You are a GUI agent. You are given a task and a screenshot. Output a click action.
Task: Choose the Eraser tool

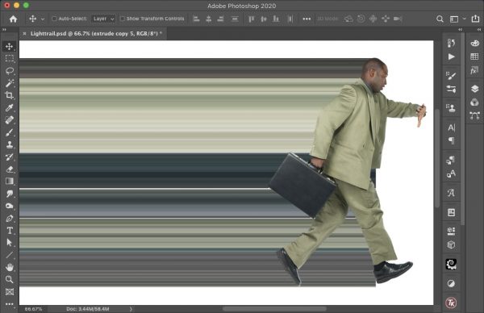(x=9, y=169)
